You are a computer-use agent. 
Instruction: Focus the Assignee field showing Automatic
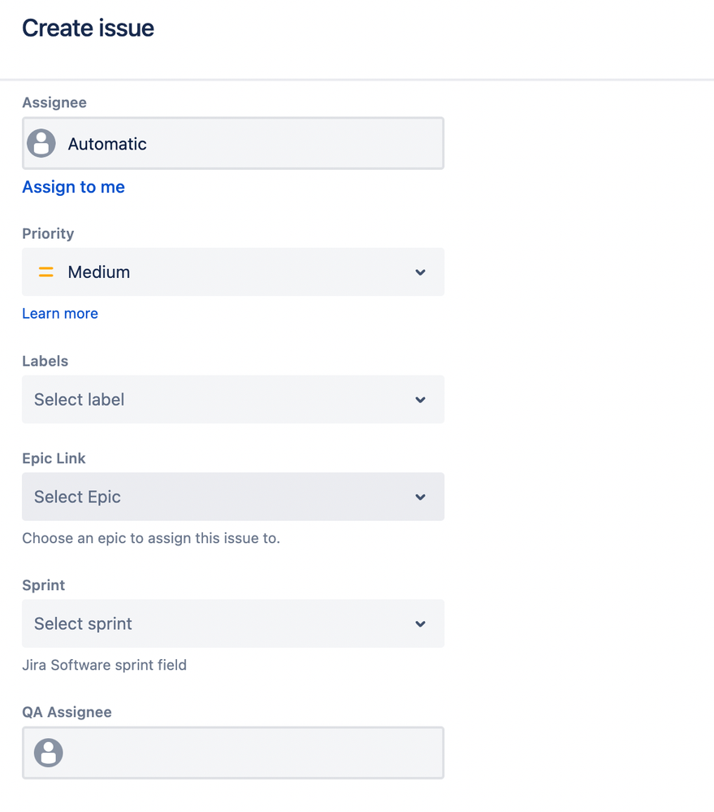point(233,143)
